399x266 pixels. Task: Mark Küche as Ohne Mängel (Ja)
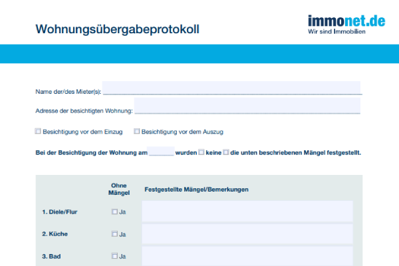114,234
